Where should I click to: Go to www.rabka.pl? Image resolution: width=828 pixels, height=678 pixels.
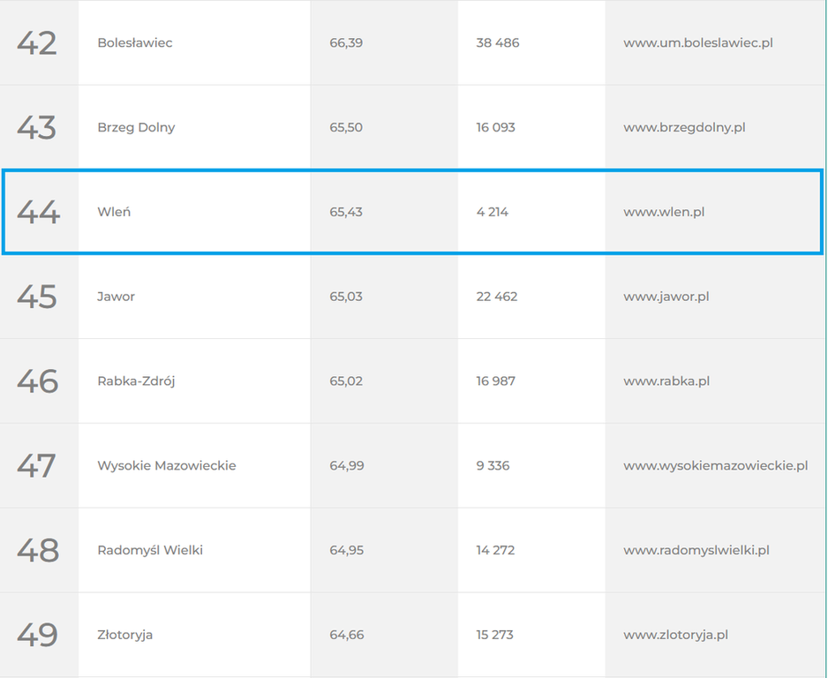click(666, 380)
